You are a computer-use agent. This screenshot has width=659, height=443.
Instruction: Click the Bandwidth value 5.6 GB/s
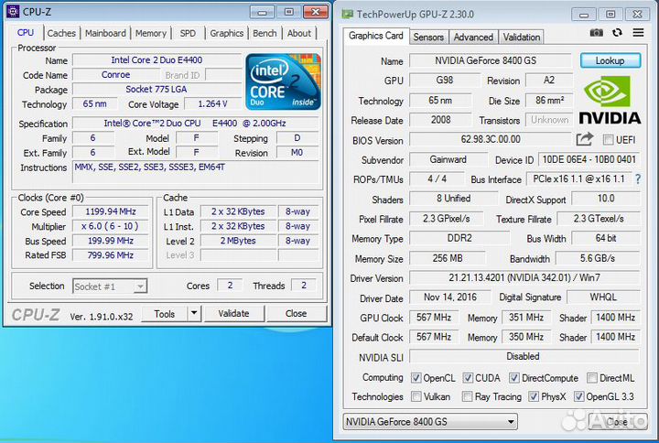(x=598, y=258)
